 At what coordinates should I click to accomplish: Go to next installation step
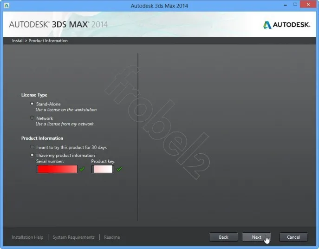tap(256, 237)
